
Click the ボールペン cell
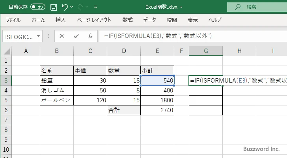pyautogui.click(x=57, y=100)
